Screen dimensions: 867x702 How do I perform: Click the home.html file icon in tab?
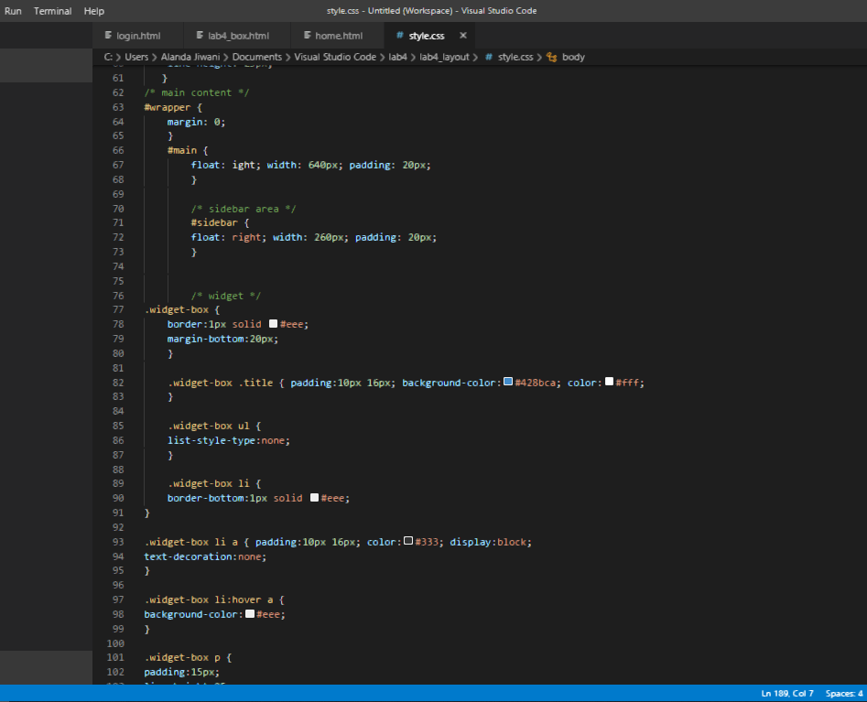click(x=308, y=36)
